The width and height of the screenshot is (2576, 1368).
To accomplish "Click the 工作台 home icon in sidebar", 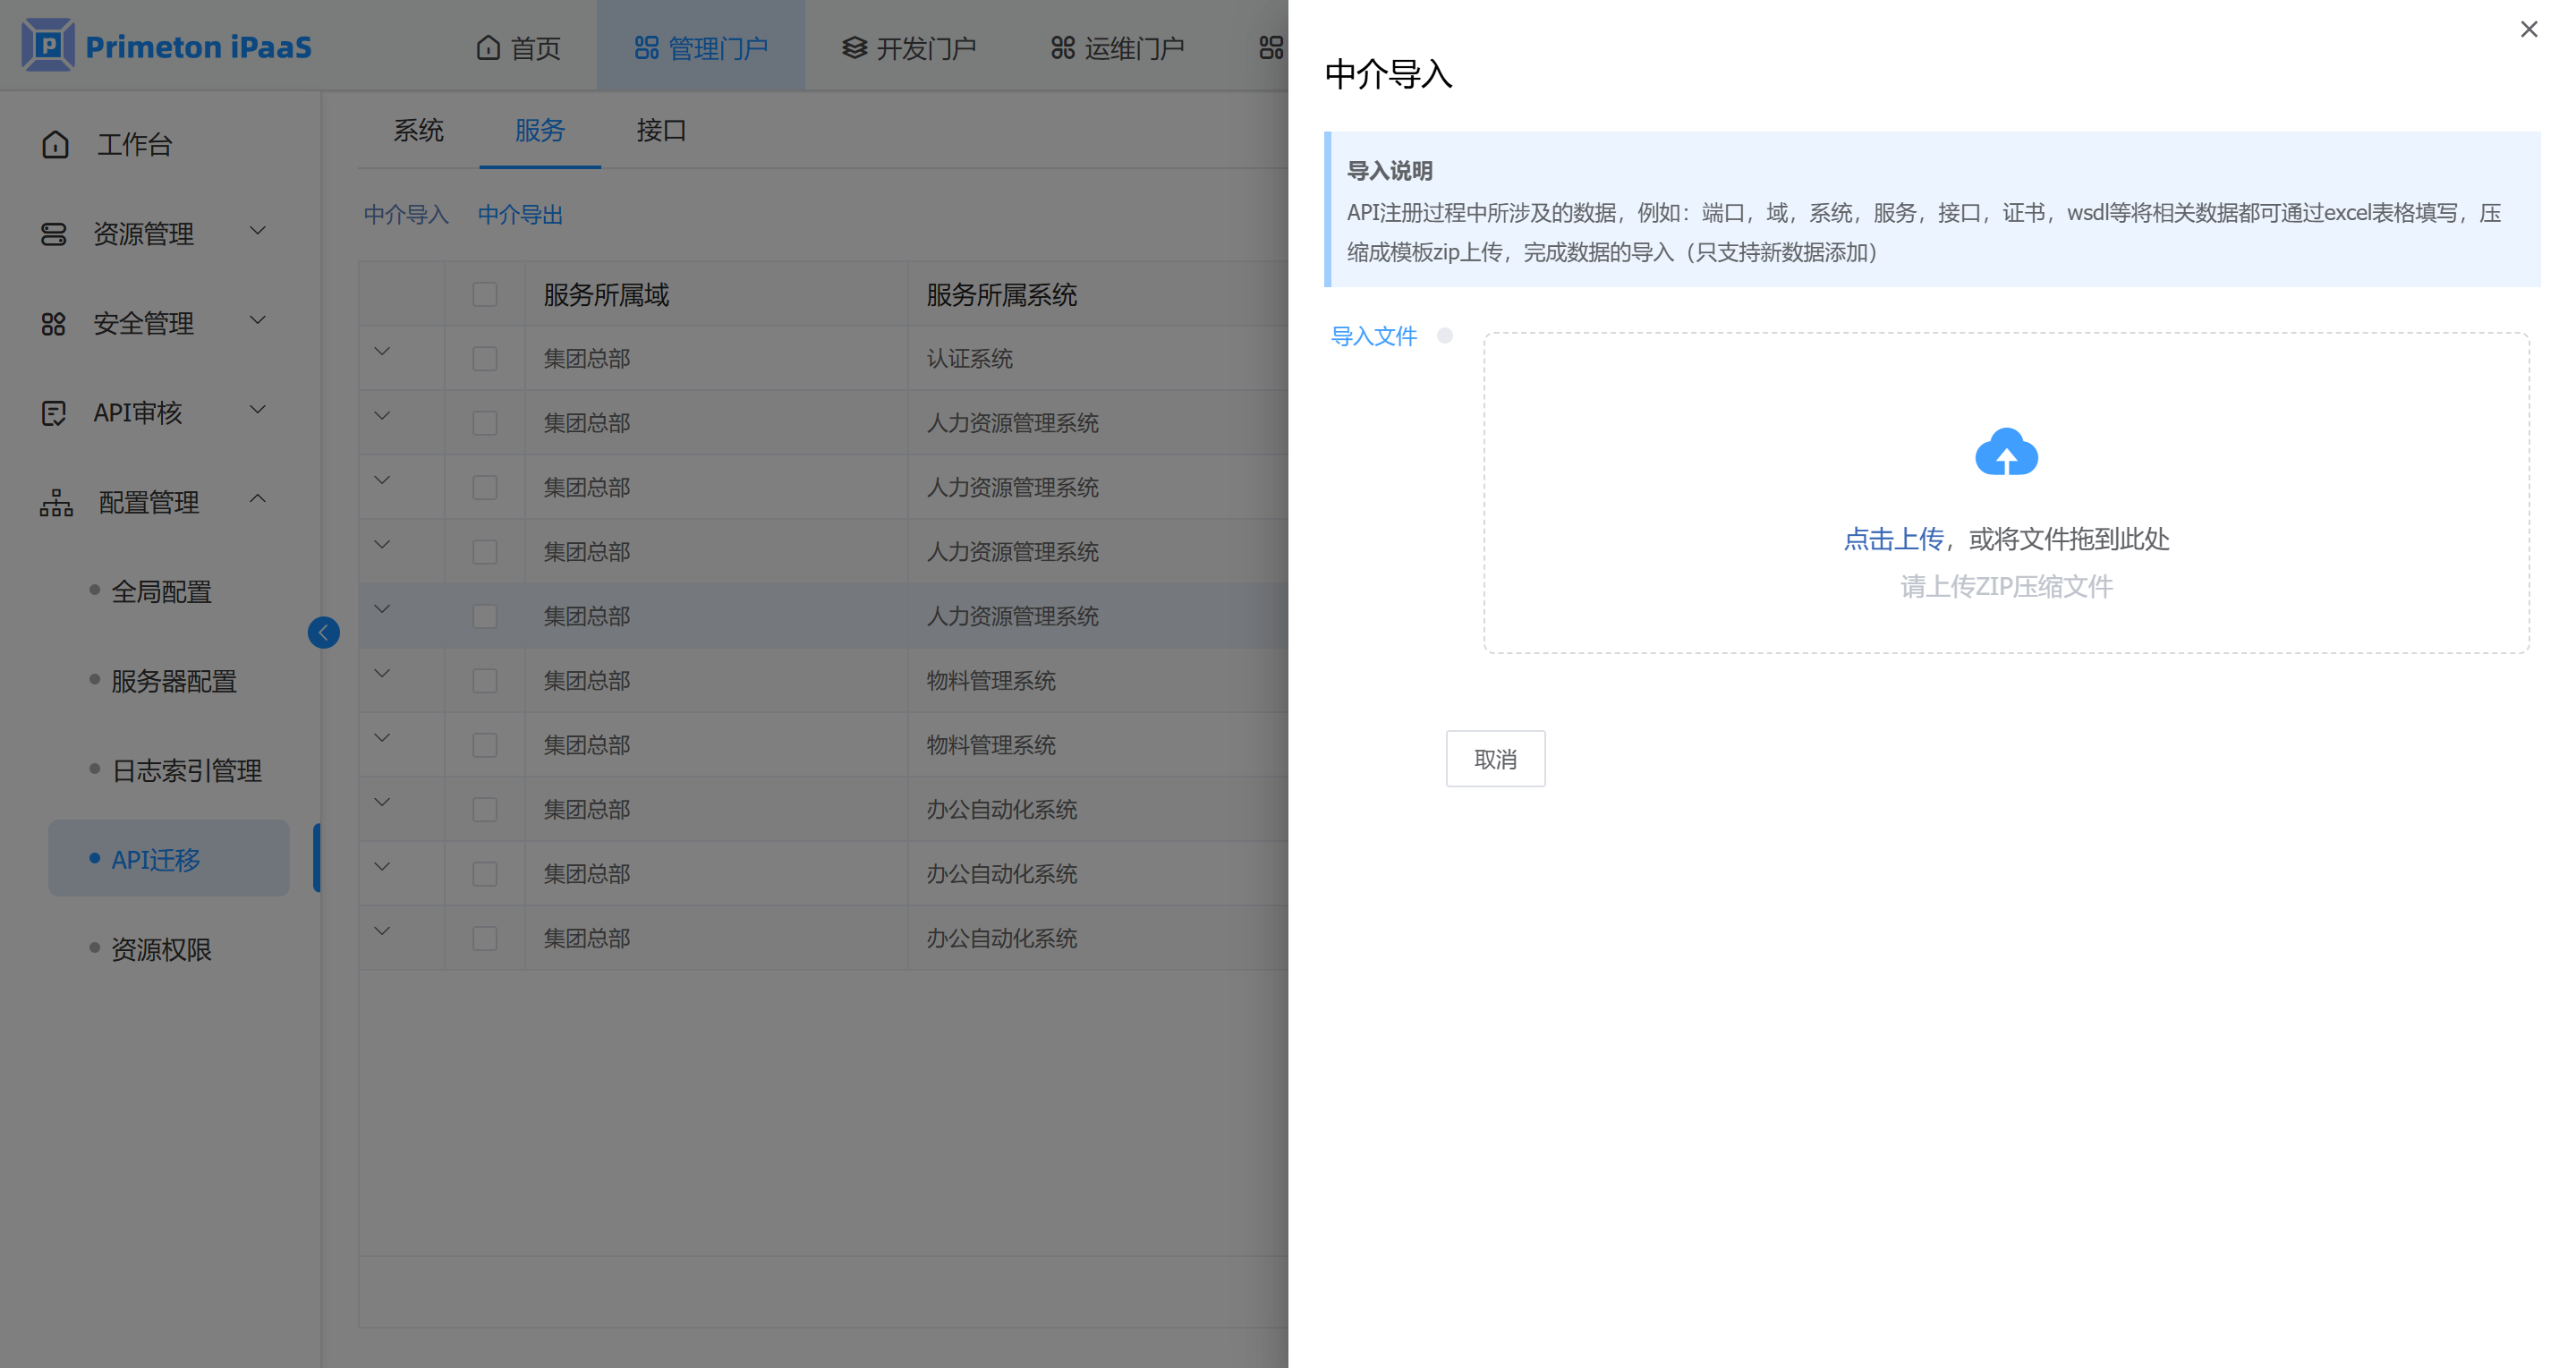I will pos(55,144).
